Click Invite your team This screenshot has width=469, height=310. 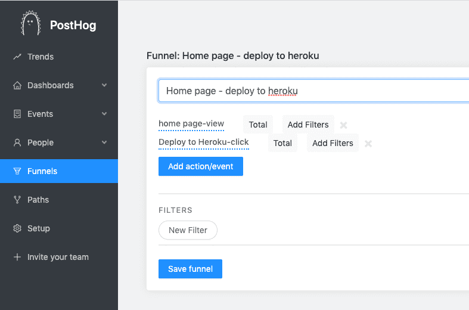(58, 257)
